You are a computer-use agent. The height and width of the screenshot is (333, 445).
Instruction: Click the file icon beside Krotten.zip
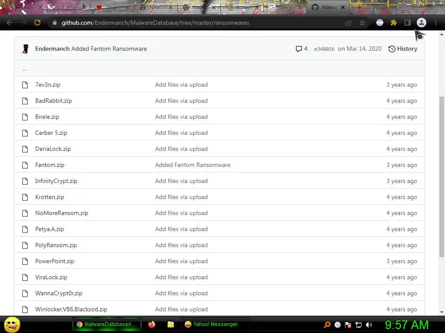[x=25, y=197]
